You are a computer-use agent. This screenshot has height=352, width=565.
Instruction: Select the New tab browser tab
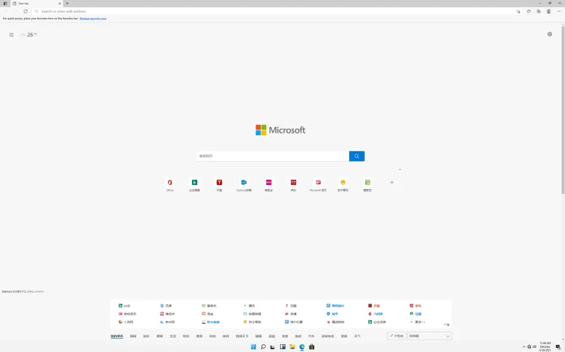coord(36,3)
